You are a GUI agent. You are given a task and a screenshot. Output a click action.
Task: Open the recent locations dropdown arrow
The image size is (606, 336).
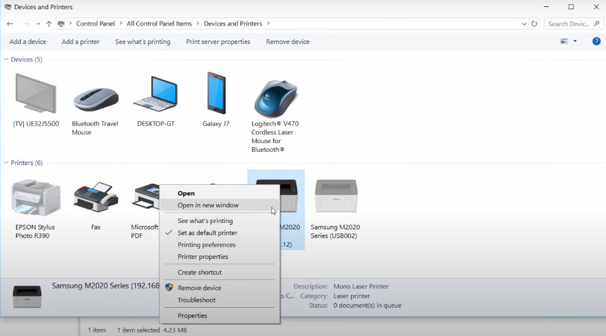click(38, 24)
